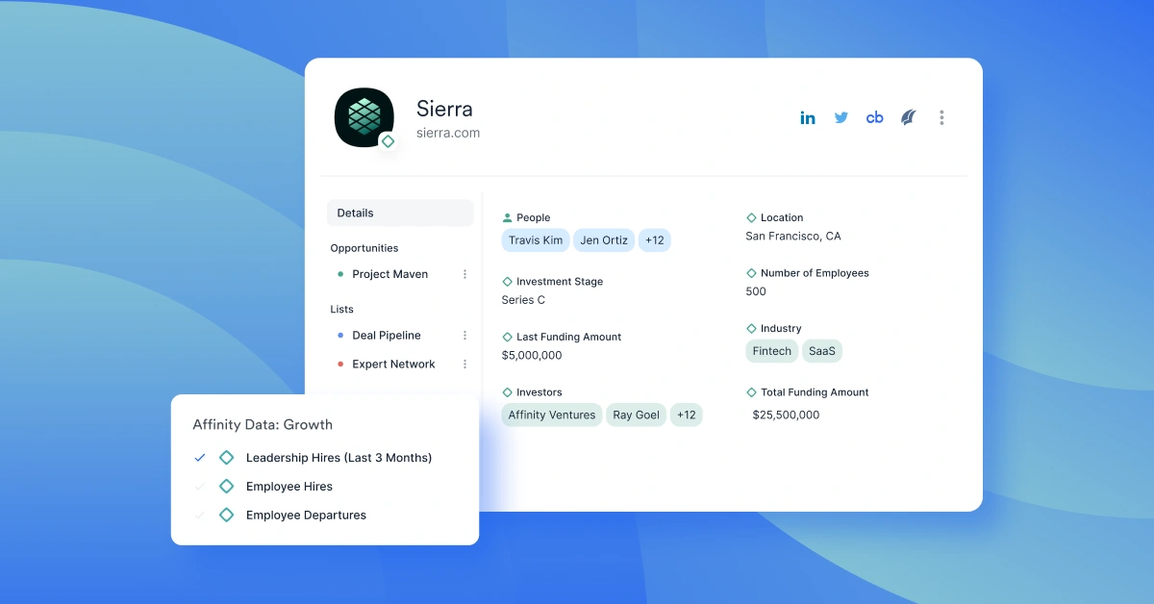Image resolution: width=1154 pixels, height=604 pixels.
Task: Click the feather leaf icon
Action: coord(908,117)
